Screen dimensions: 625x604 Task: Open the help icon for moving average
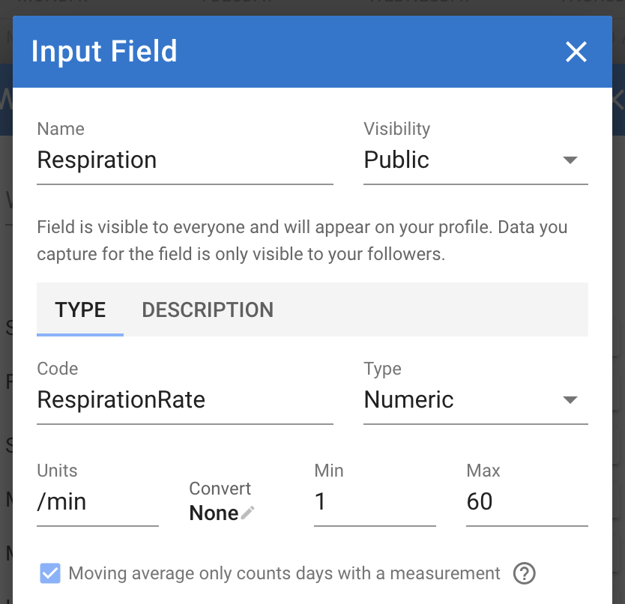(524, 573)
